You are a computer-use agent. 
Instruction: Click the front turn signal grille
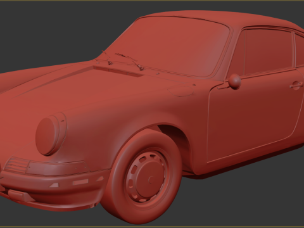tap(17, 165)
